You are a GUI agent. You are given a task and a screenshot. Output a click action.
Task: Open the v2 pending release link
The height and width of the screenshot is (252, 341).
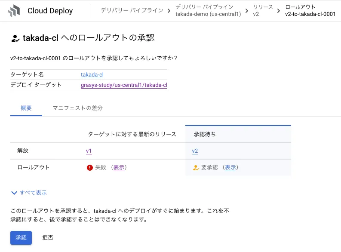point(195,151)
